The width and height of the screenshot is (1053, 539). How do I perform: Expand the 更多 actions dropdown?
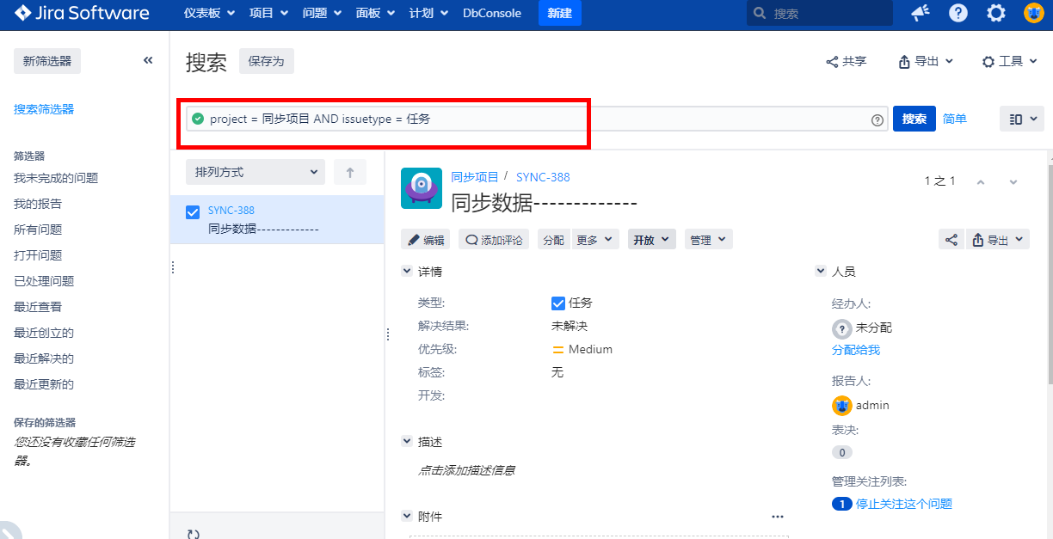pyautogui.click(x=595, y=240)
